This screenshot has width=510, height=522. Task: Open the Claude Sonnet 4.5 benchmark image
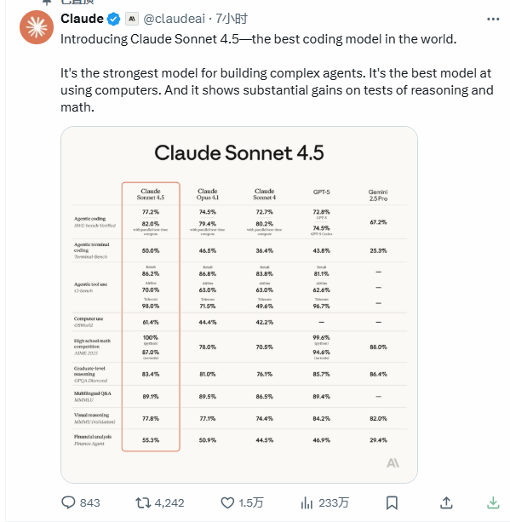tap(239, 305)
